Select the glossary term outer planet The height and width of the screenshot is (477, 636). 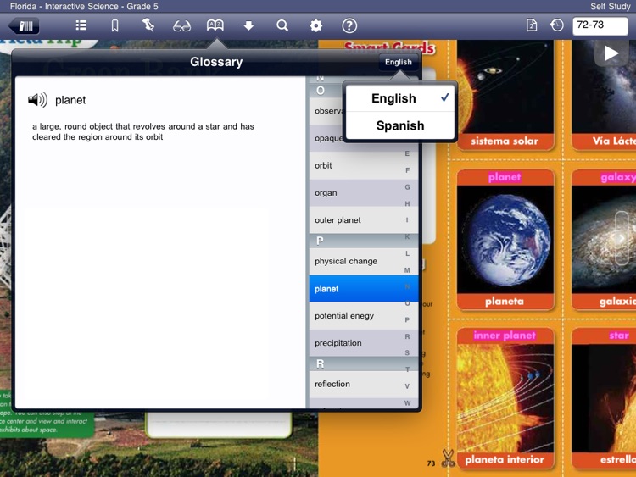tap(363, 220)
